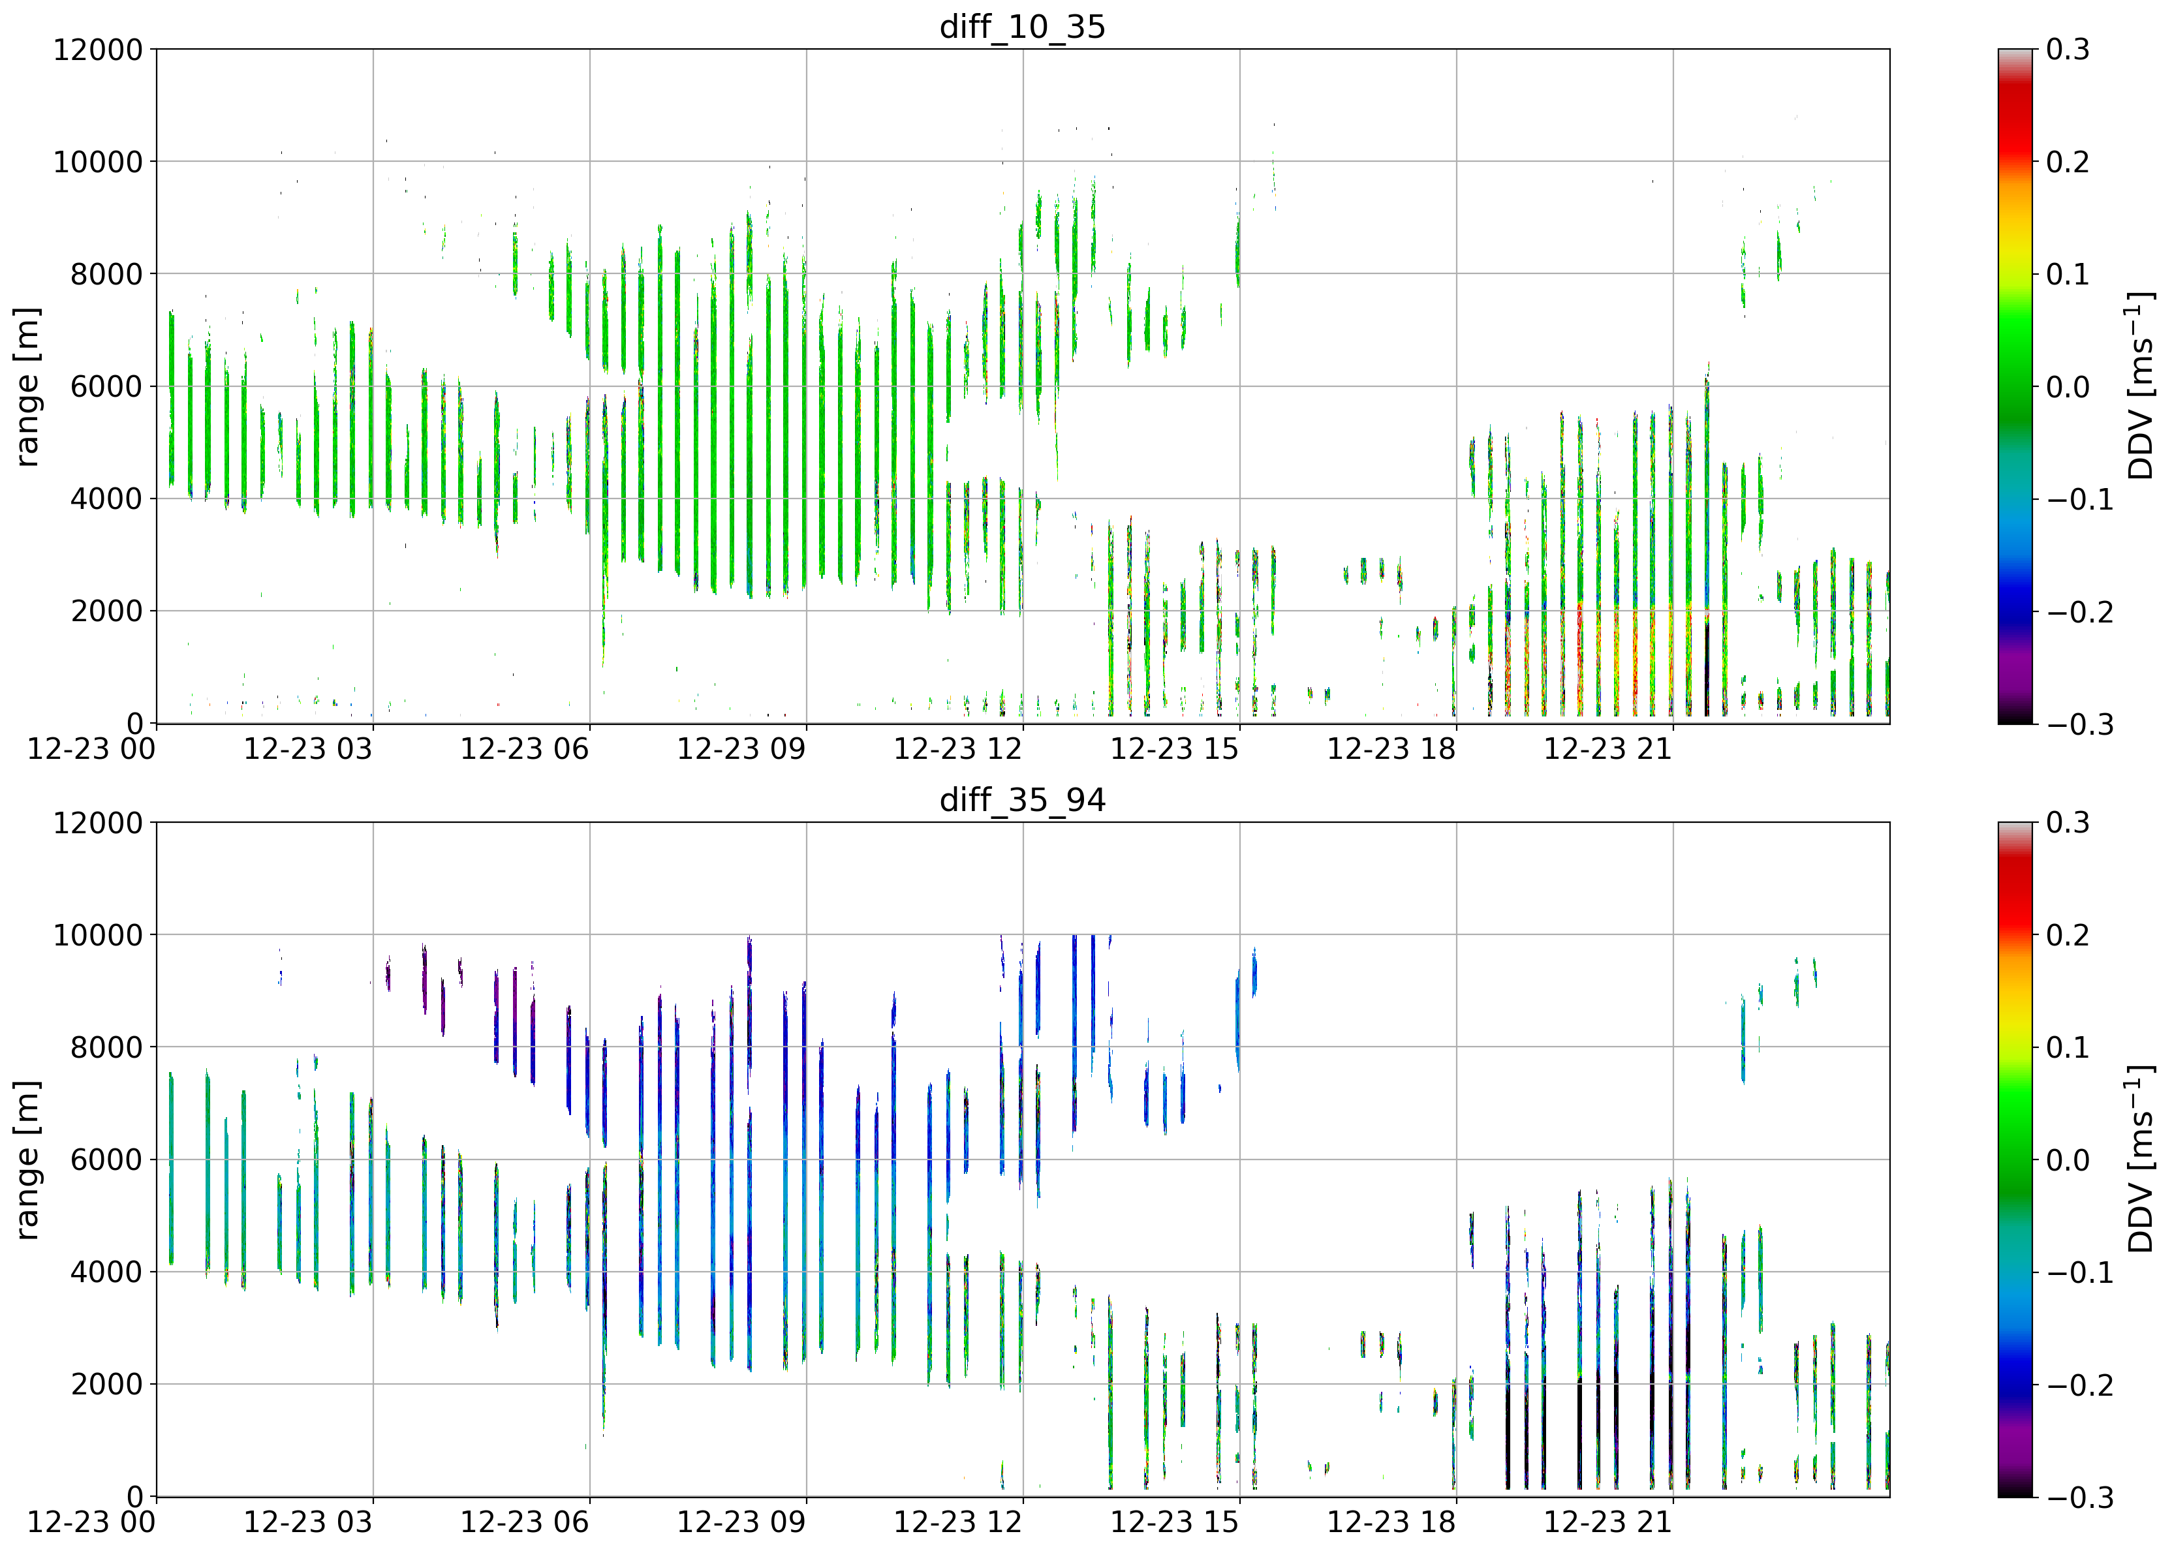
Task: Click y-tick "6000" on the diff_10_35 plot
Action: pyautogui.click(x=106, y=387)
